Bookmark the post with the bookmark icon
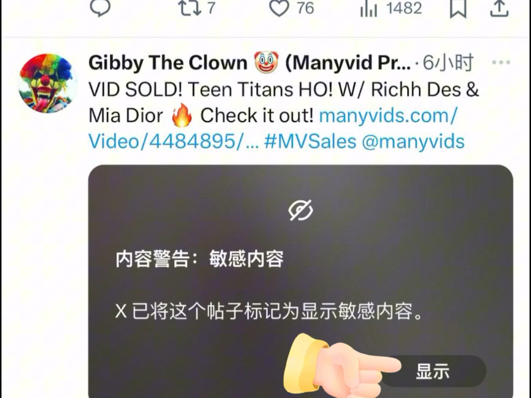 458,8
